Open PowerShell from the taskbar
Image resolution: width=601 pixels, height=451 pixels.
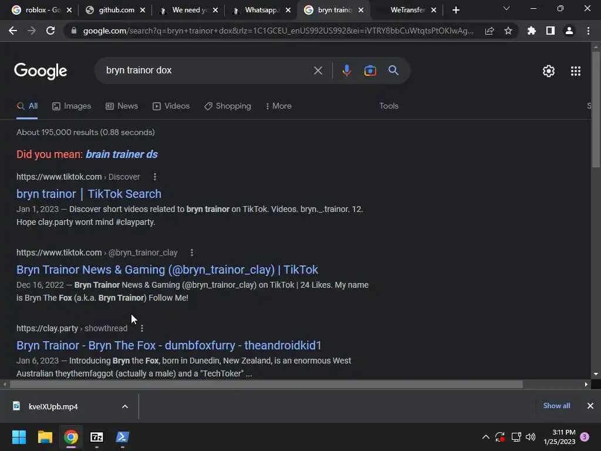(x=123, y=437)
